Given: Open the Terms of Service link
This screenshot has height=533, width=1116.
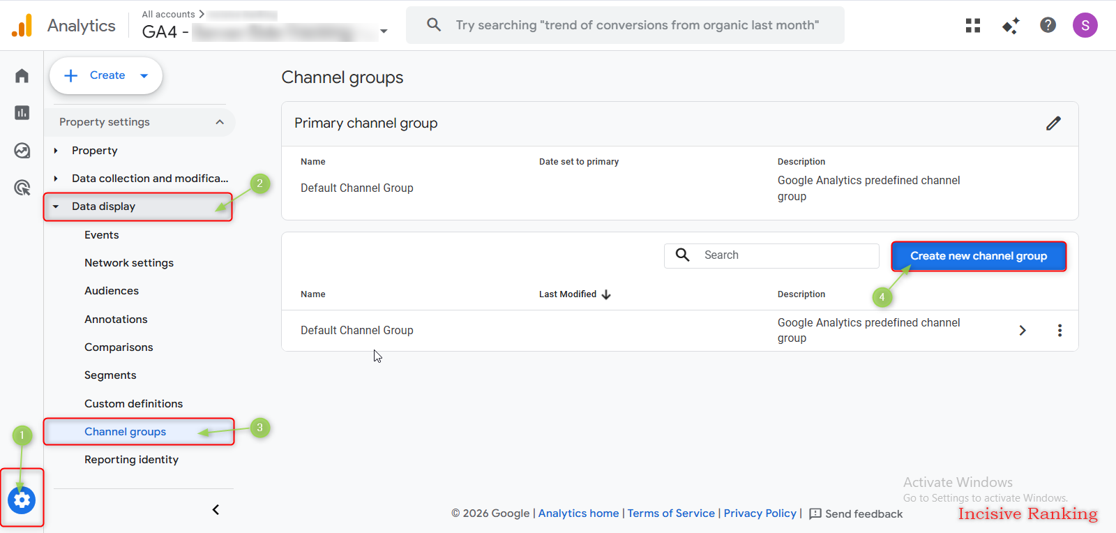Looking at the screenshot, I should 671,513.
